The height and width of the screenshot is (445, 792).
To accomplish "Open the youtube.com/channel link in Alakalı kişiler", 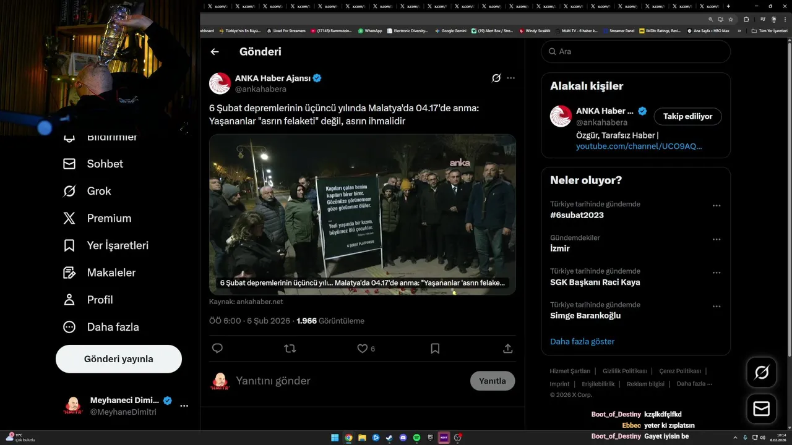I will (x=639, y=146).
